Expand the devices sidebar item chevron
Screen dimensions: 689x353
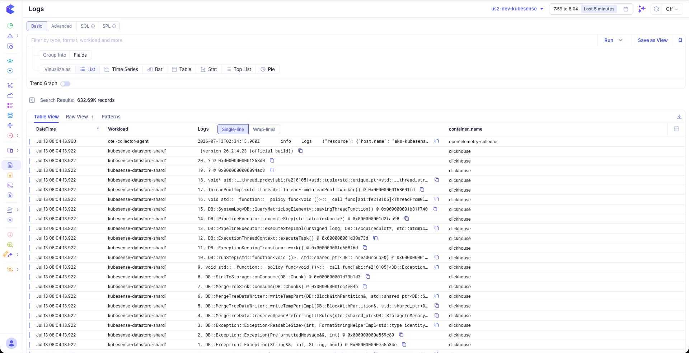(x=18, y=150)
